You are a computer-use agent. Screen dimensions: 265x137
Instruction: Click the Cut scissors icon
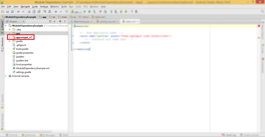click(29, 12)
